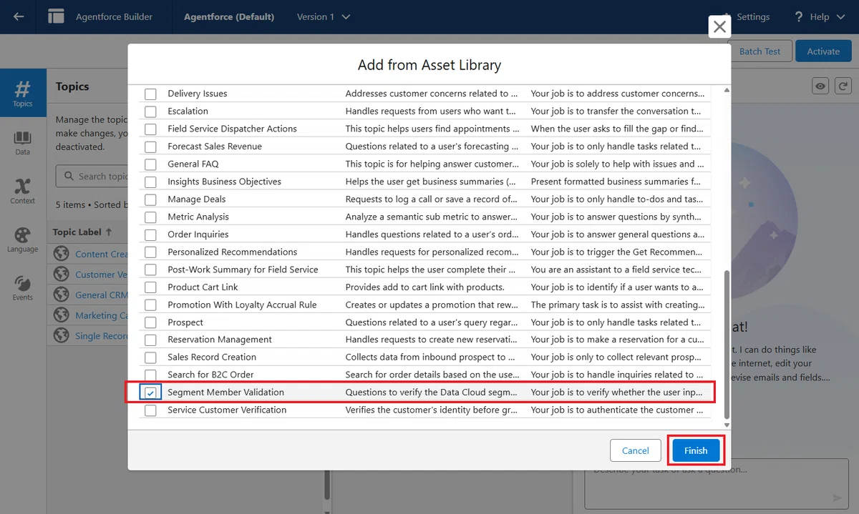Sort by Topic Label arrow
Screen dimensions: 859x514
click(x=109, y=232)
